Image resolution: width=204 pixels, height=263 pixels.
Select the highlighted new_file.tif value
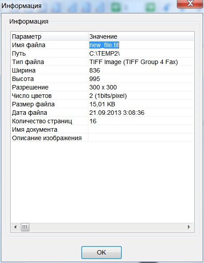104,45
